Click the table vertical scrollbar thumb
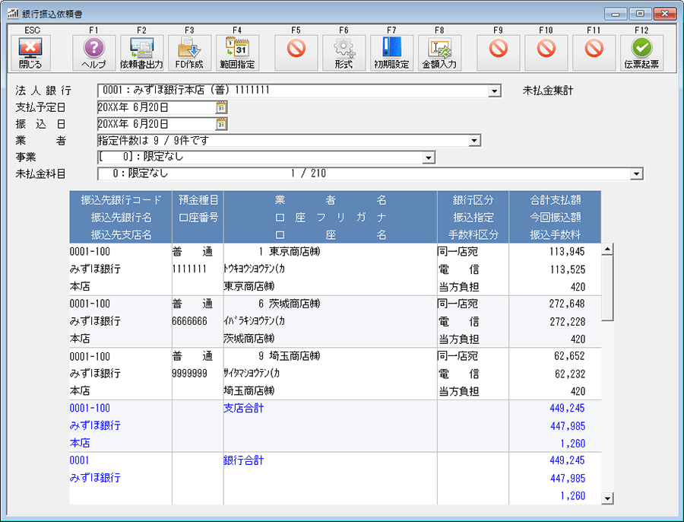The height and width of the screenshot is (522, 684). tap(607, 288)
